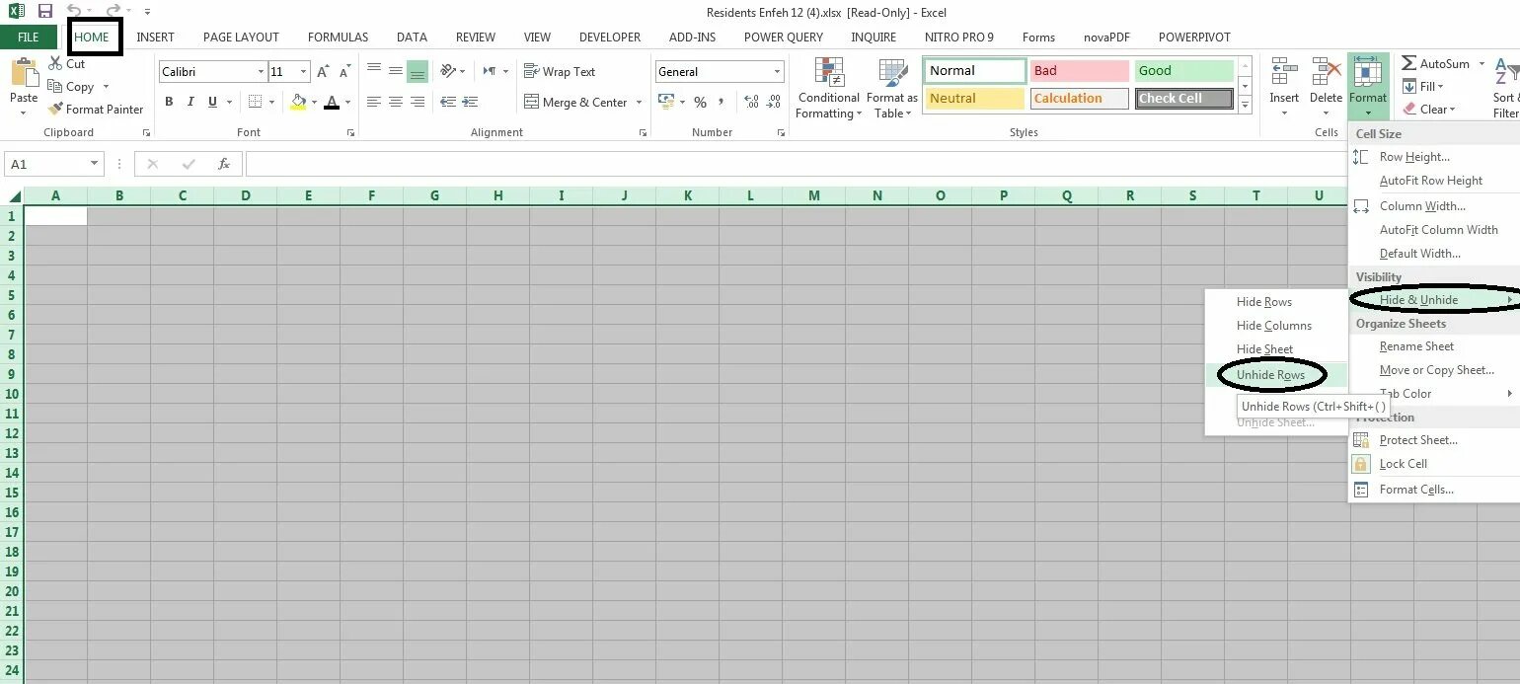Open the font size 11 dropdown
1520x684 pixels.
(x=303, y=72)
